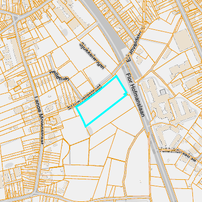Click the Lange Molenstraat street label

coord(39,120)
